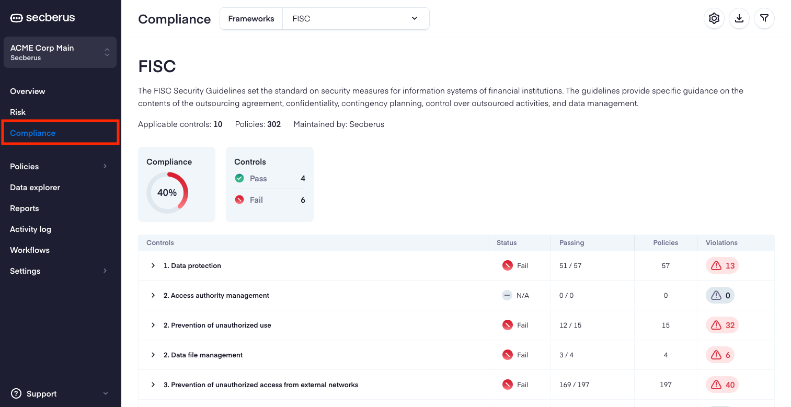
Task: Click the N/A status icon for Access authority management
Action: click(507, 295)
